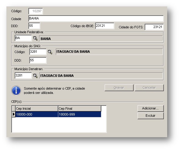Open Unidade Federativa search magnifier

[35, 38]
